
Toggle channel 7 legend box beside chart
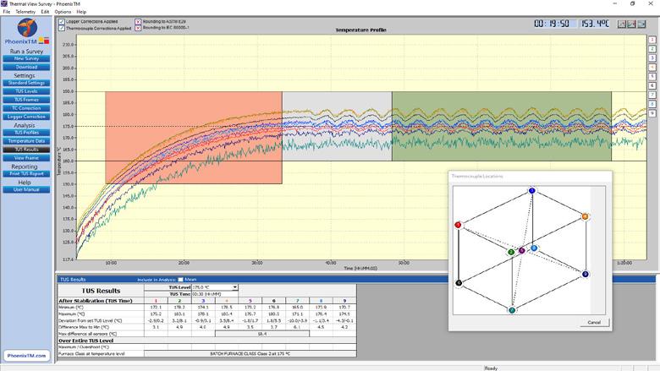coord(652,95)
